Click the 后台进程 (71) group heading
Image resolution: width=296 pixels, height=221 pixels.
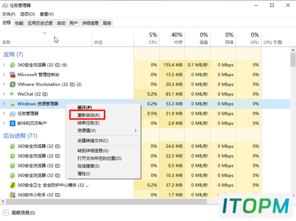pos(20,136)
